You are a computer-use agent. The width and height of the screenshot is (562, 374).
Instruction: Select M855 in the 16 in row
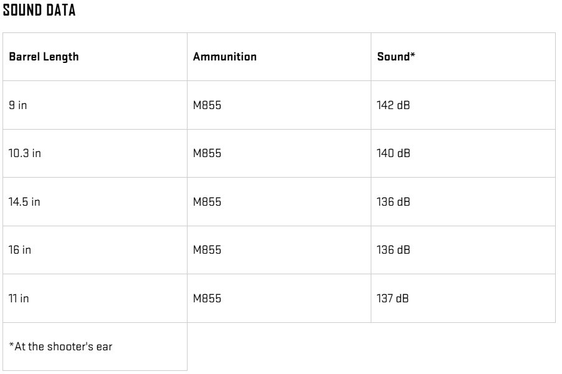coord(207,250)
